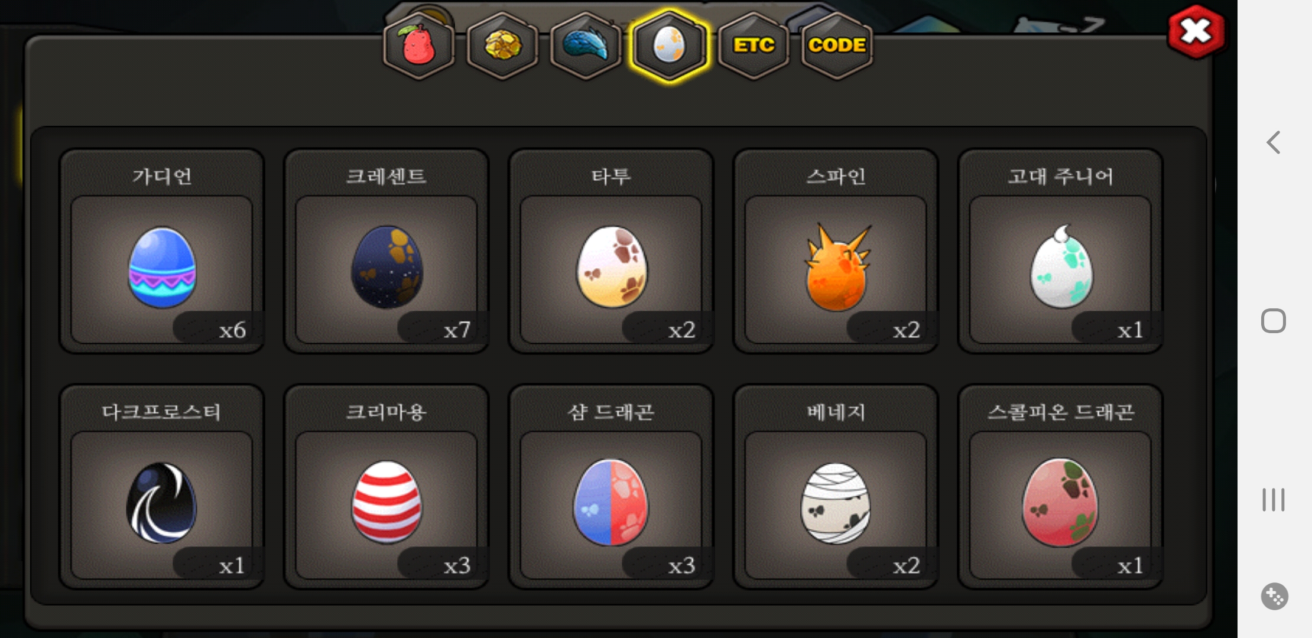Close the inventory with red X
1312x638 pixels.
1196,31
